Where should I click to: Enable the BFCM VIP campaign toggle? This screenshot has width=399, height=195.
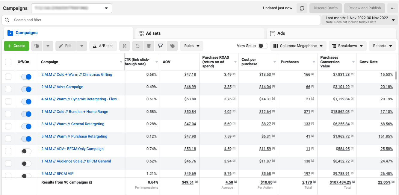tap(26, 176)
